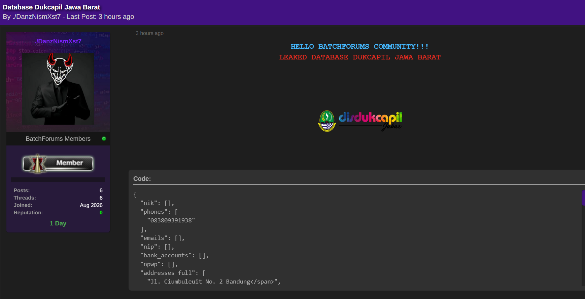Click the '"bank_accounts": [],' code line
The image size is (585, 299).
pyautogui.click(x=174, y=255)
